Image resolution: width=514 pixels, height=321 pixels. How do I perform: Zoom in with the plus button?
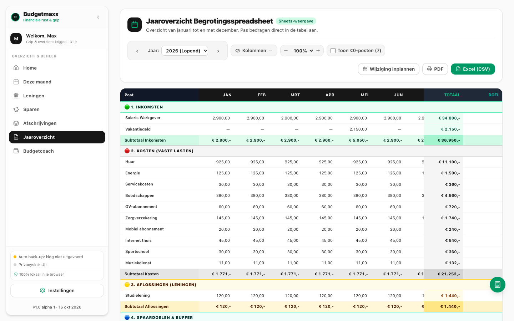[x=318, y=51]
